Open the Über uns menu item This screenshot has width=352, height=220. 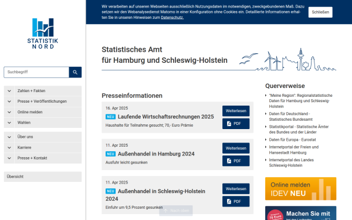point(48,137)
